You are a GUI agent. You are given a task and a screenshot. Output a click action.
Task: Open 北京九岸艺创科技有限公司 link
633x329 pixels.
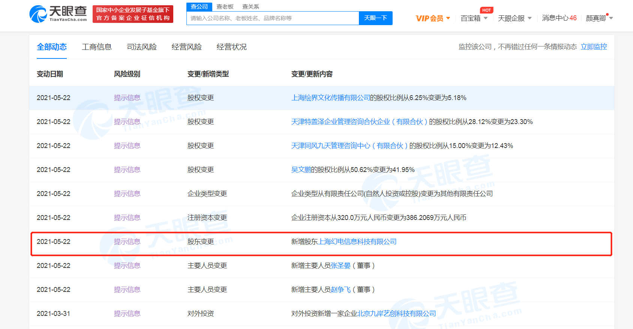click(396, 314)
